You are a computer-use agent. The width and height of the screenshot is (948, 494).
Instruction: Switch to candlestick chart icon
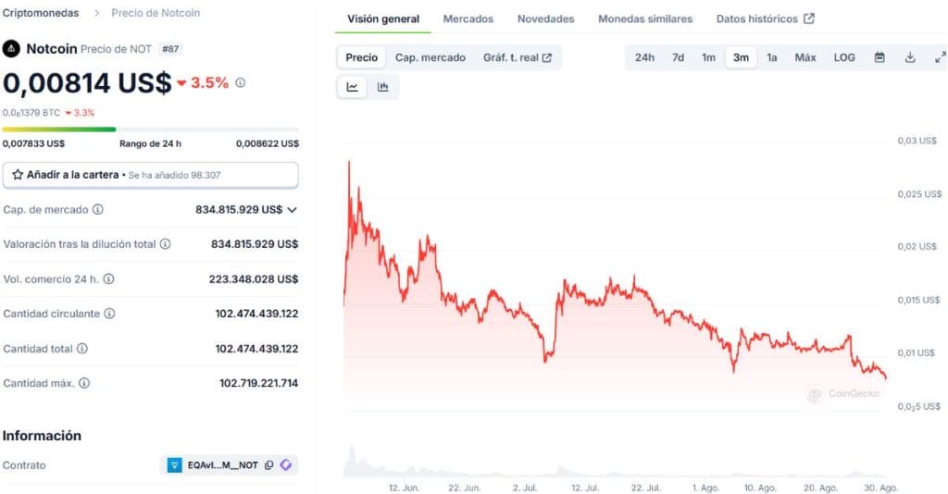(383, 87)
